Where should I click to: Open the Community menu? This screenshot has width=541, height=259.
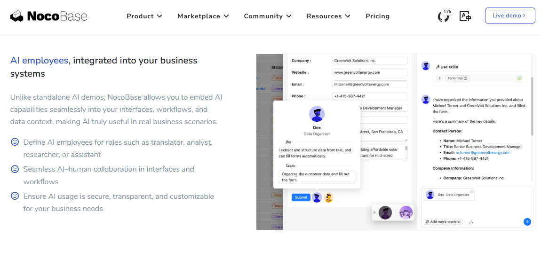(267, 16)
